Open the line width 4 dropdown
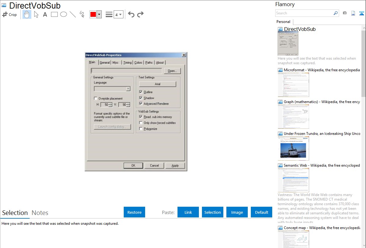Image resolution: width=366 pixels, height=248 pixels. pyautogui.click(x=118, y=14)
